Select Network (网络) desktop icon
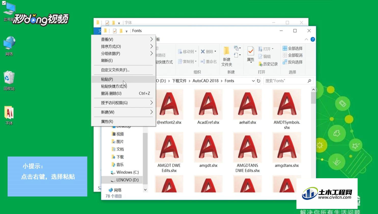Image resolution: width=378 pixels, height=214 pixels. pos(9,46)
